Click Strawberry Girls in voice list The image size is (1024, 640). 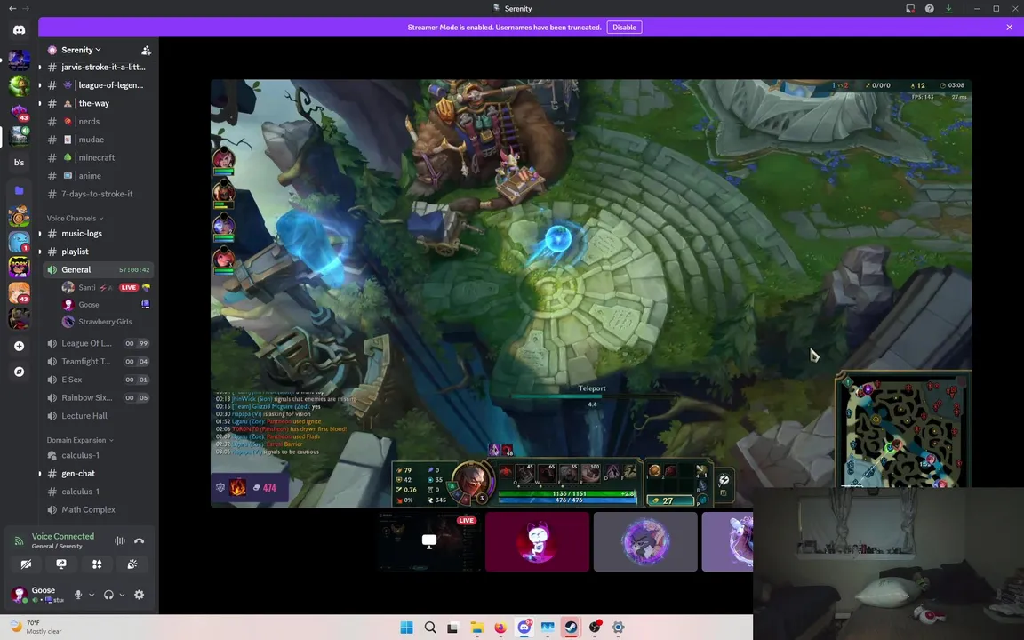point(106,322)
